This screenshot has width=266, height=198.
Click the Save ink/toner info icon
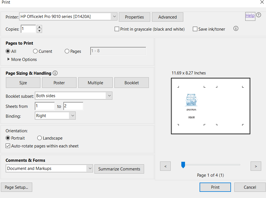click(236, 29)
